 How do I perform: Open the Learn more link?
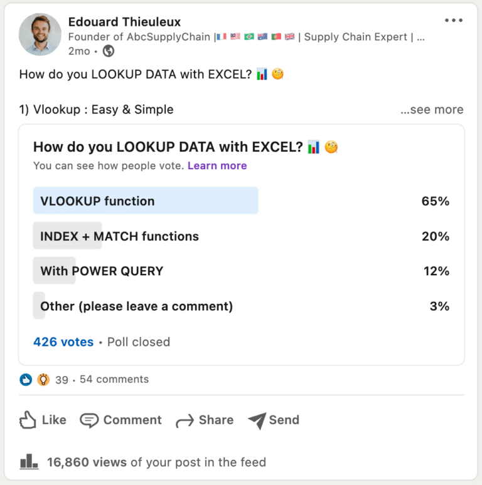(217, 166)
